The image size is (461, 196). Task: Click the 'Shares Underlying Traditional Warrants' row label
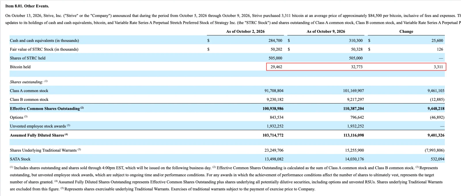pyautogui.click(x=43, y=150)
